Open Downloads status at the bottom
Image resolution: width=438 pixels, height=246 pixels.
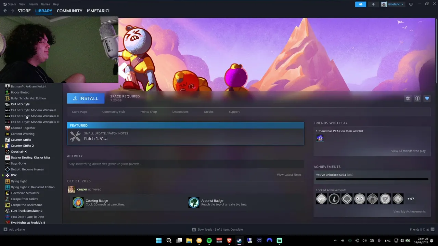coord(217,230)
